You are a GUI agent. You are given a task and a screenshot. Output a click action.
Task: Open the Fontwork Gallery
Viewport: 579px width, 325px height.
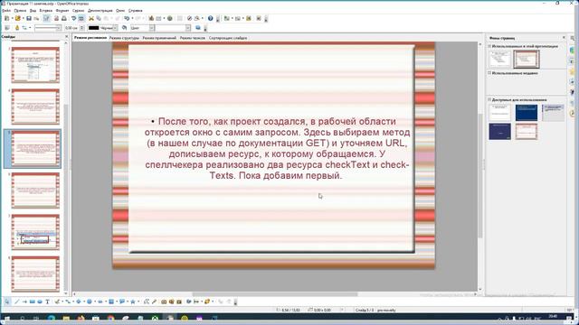click(164, 302)
